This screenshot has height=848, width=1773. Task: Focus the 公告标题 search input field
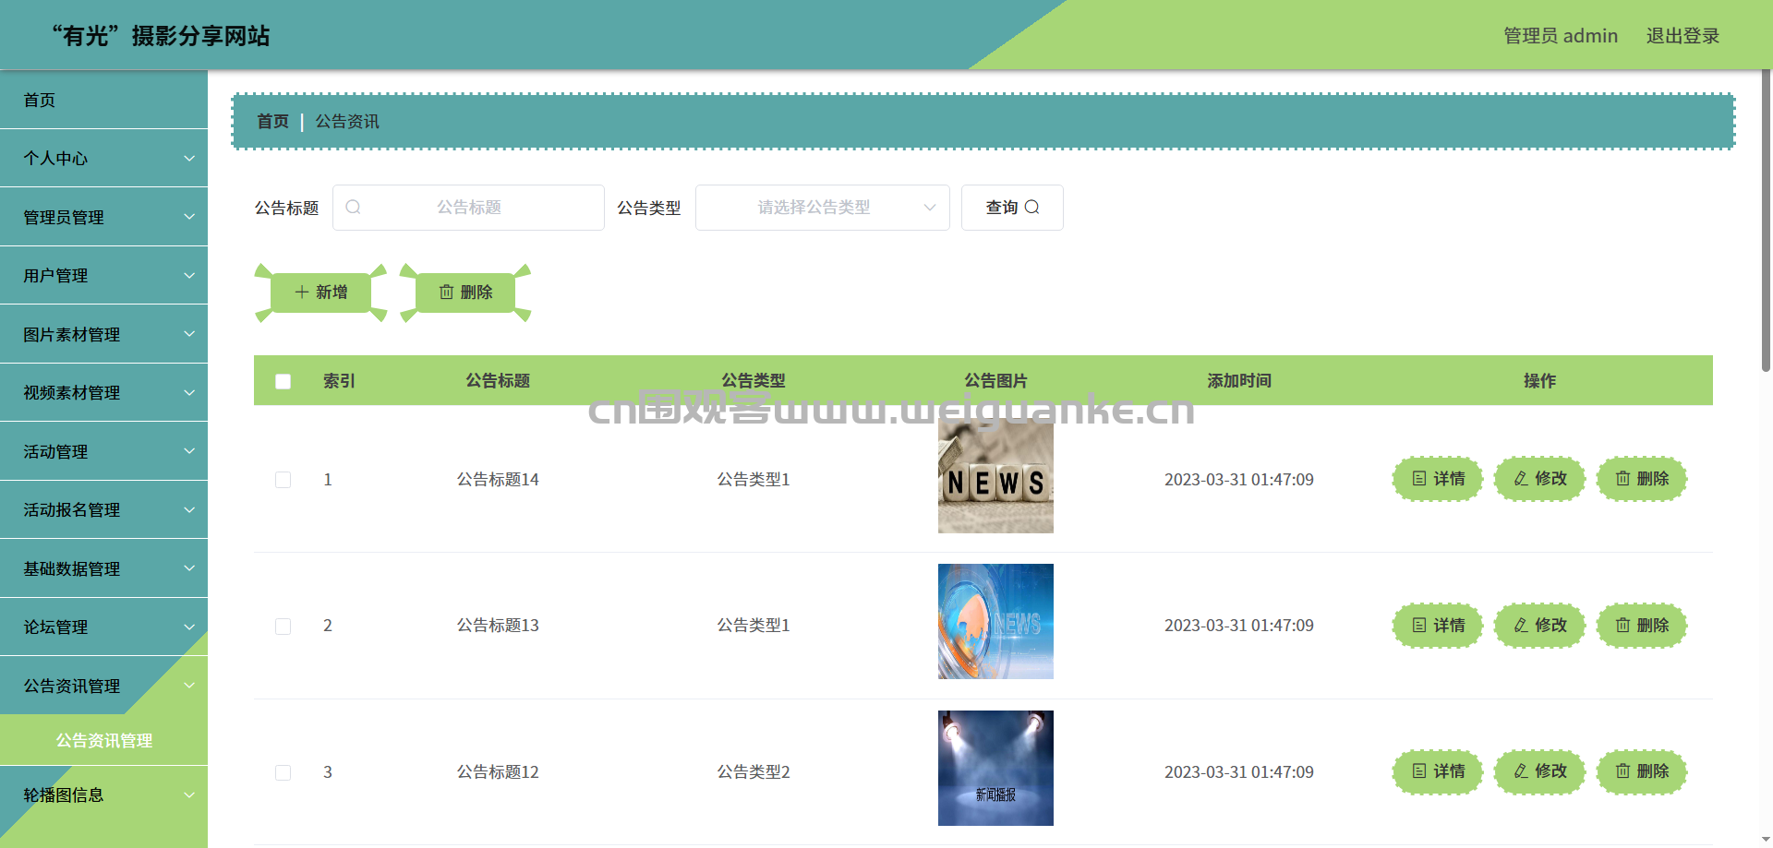click(468, 208)
